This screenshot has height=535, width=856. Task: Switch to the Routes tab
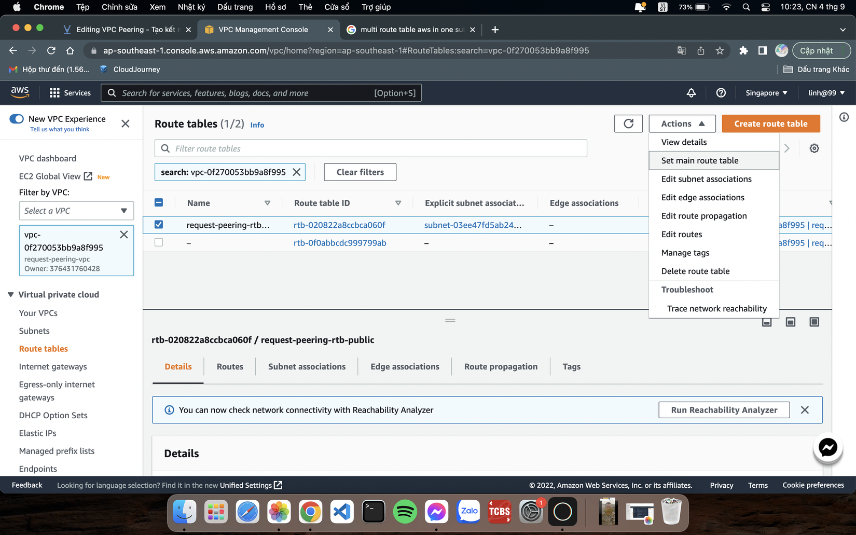coord(230,366)
